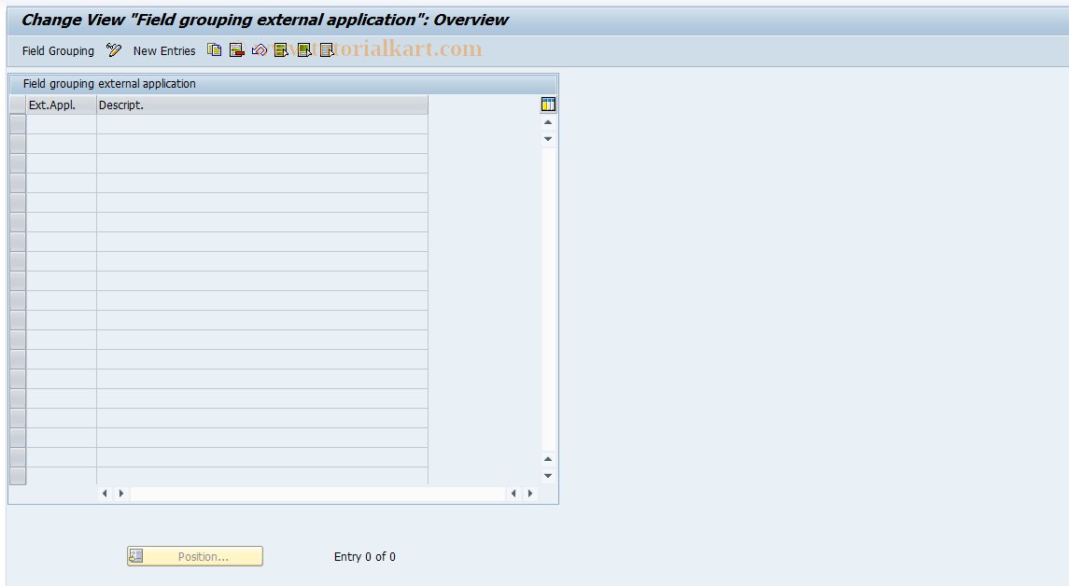Click the Position... button

tap(195, 556)
